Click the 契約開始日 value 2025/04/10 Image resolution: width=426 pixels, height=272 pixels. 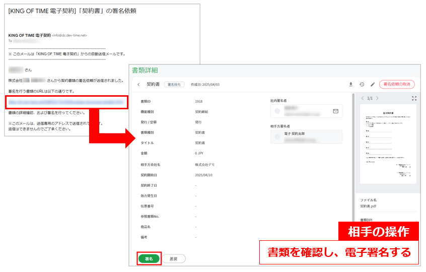coord(204,175)
